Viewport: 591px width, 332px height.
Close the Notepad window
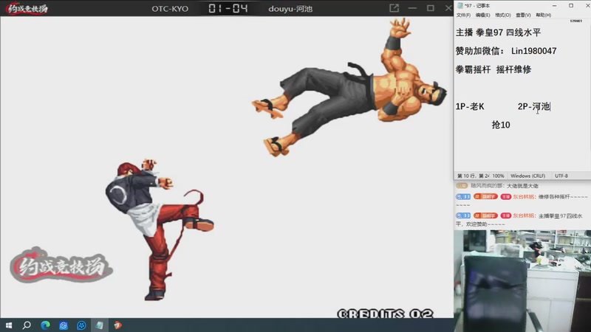(x=587, y=6)
